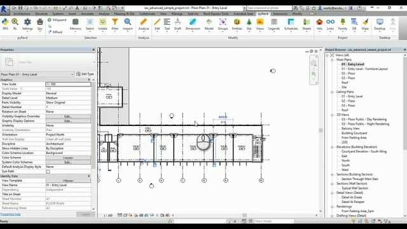Open the Dimension tool
The image size is (407, 229).
(193, 24)
